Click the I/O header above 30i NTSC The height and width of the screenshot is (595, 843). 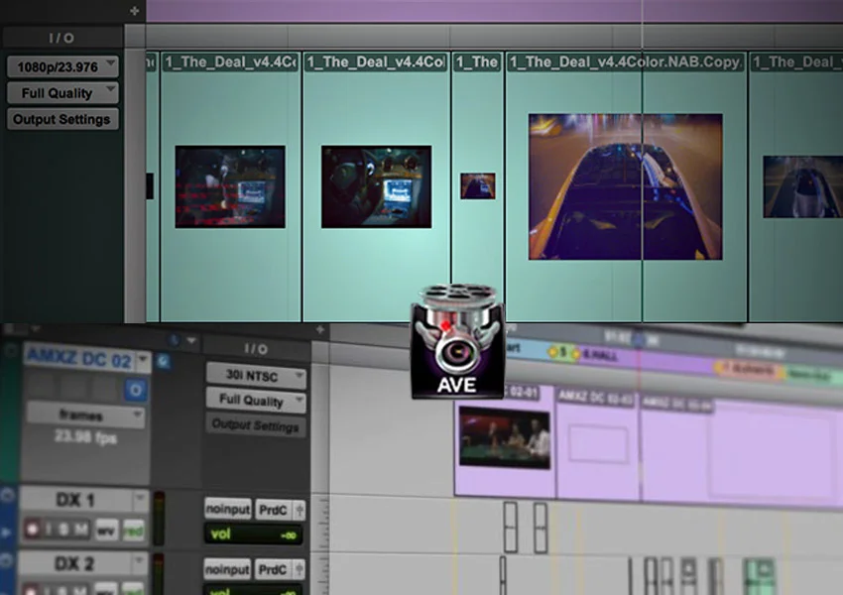(x=256, y=349)
